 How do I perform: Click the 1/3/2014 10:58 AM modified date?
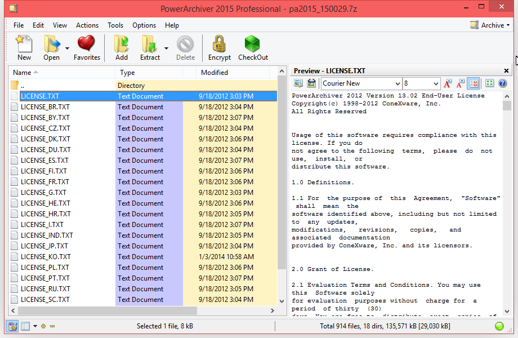(226, 257)
